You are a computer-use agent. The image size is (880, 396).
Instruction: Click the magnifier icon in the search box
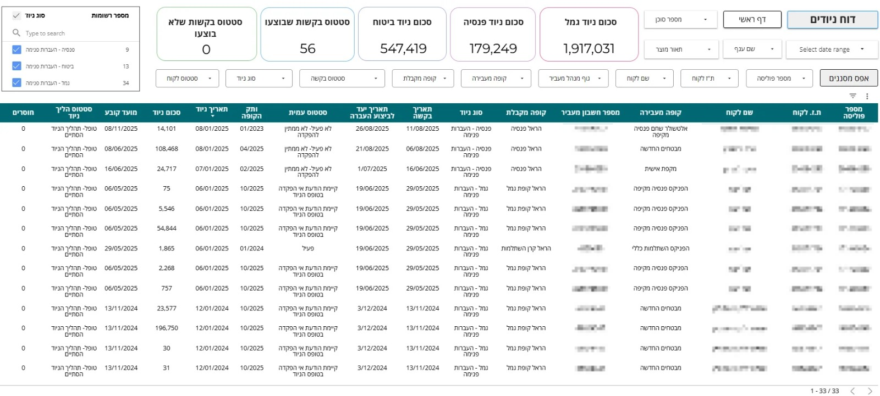(x=16, y=33)
